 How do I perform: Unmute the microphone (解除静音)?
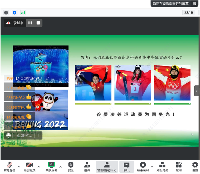click(9, 167)
